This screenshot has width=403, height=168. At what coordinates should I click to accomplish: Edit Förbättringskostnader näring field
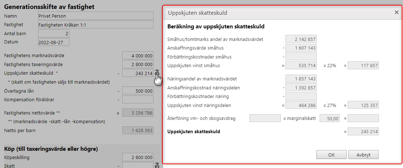coord(301,96)
